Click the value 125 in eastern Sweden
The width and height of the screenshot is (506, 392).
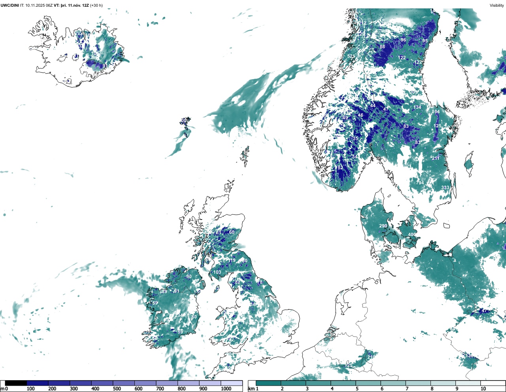437,126
